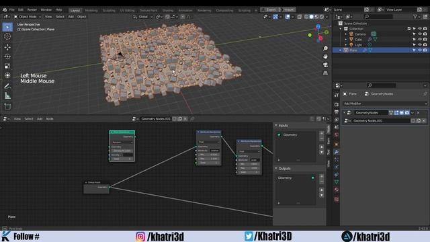Image resolution: width=430 pixels, height=242 pixels.
Task: Select the Move tool
Action: click(7, 47)
